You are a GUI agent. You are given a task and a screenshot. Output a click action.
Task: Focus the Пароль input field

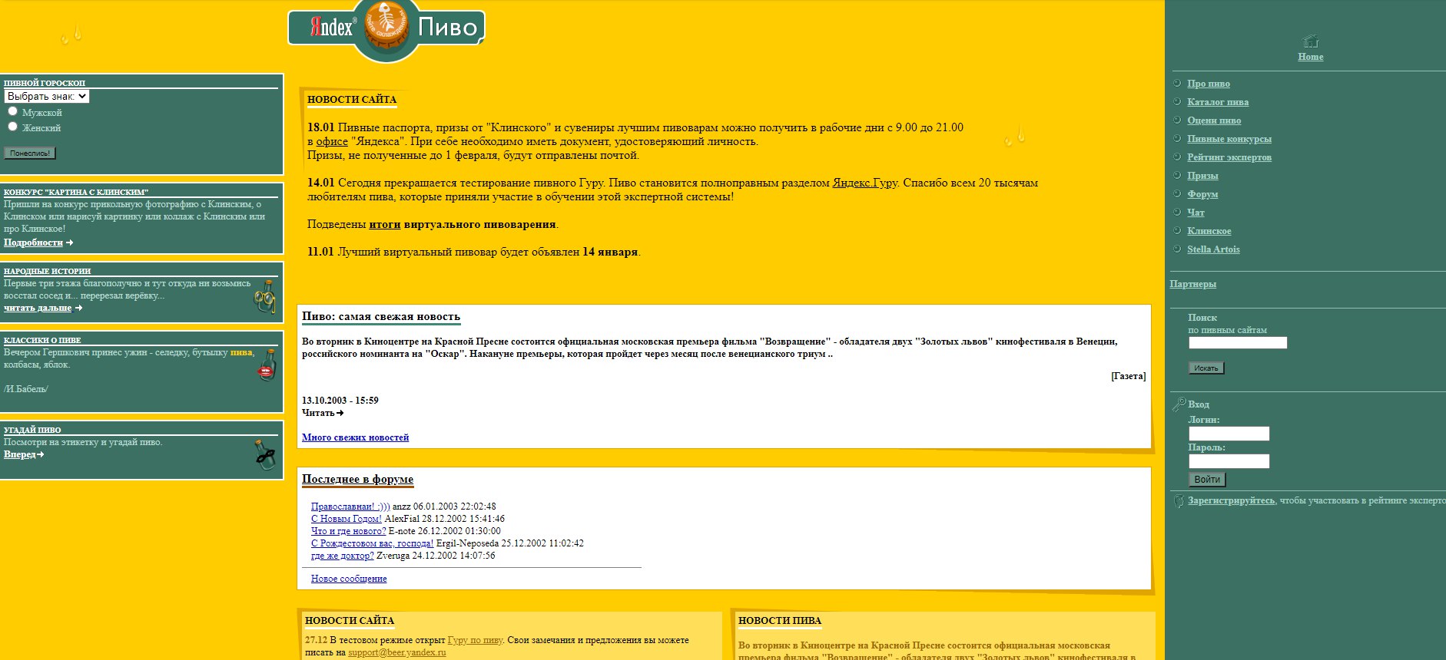(x=1229, y=461)
